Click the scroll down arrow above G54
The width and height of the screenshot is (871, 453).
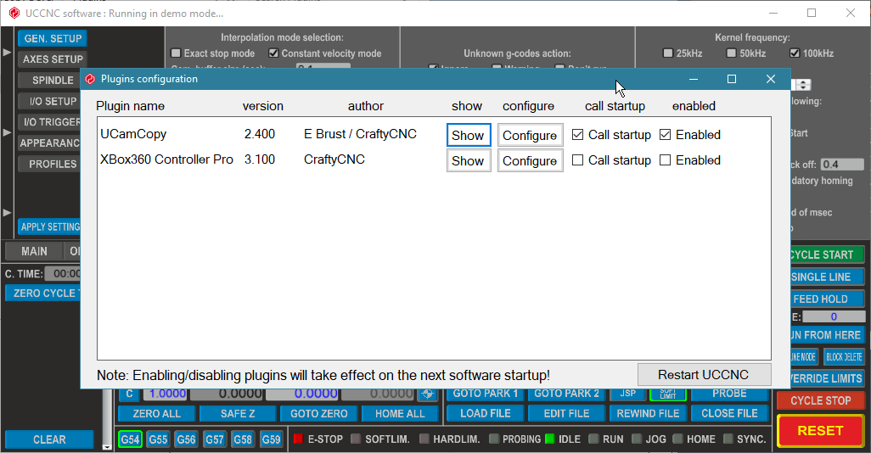[x=107, y=447]
